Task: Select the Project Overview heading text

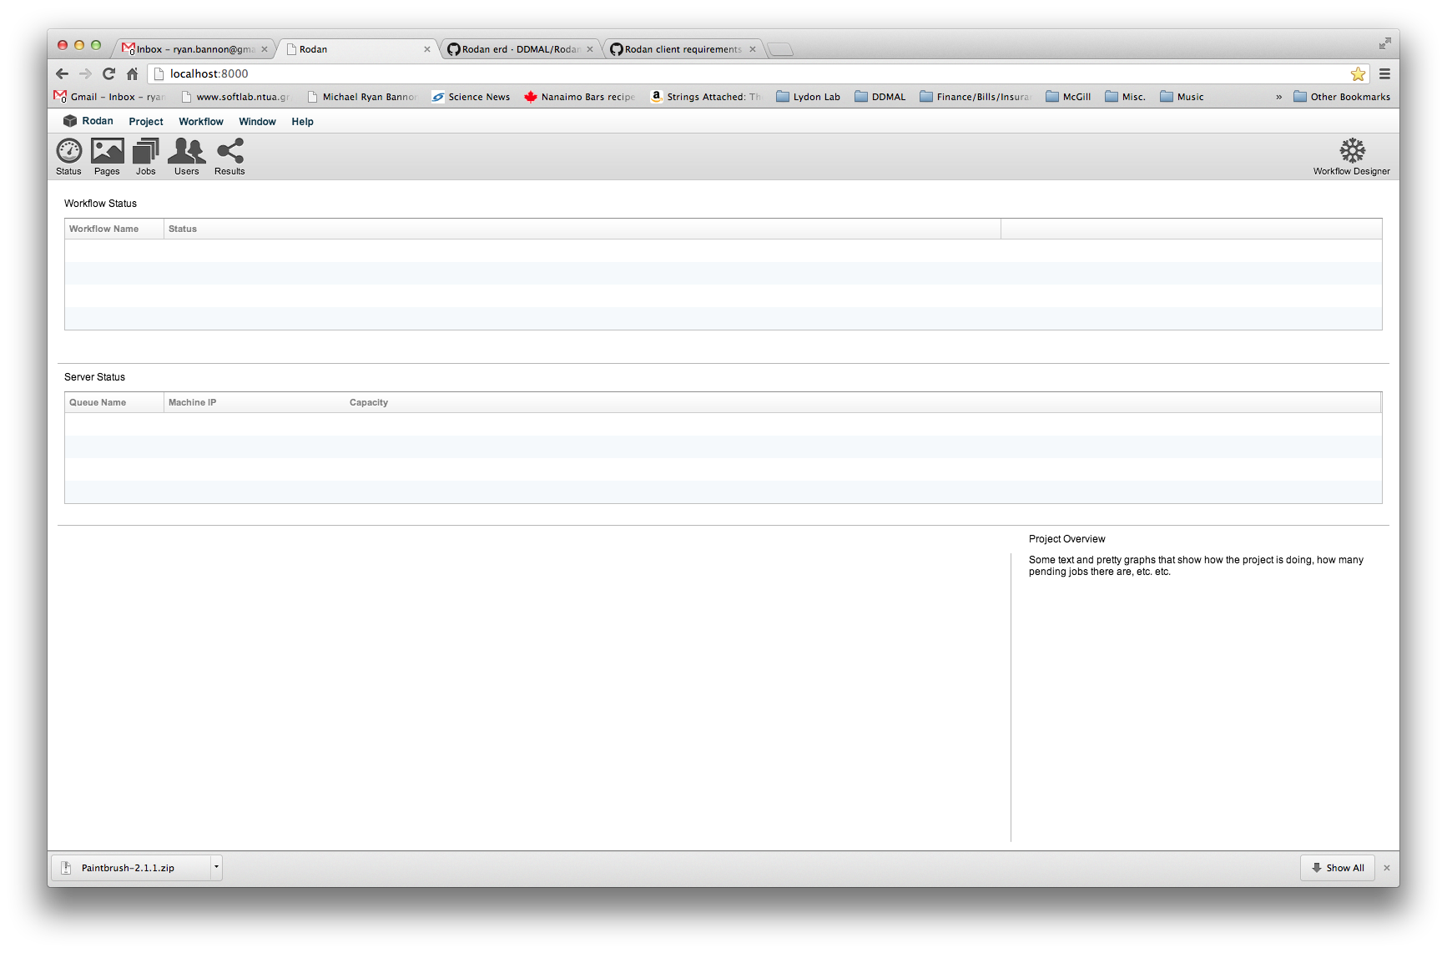Action: (1066, 539)
